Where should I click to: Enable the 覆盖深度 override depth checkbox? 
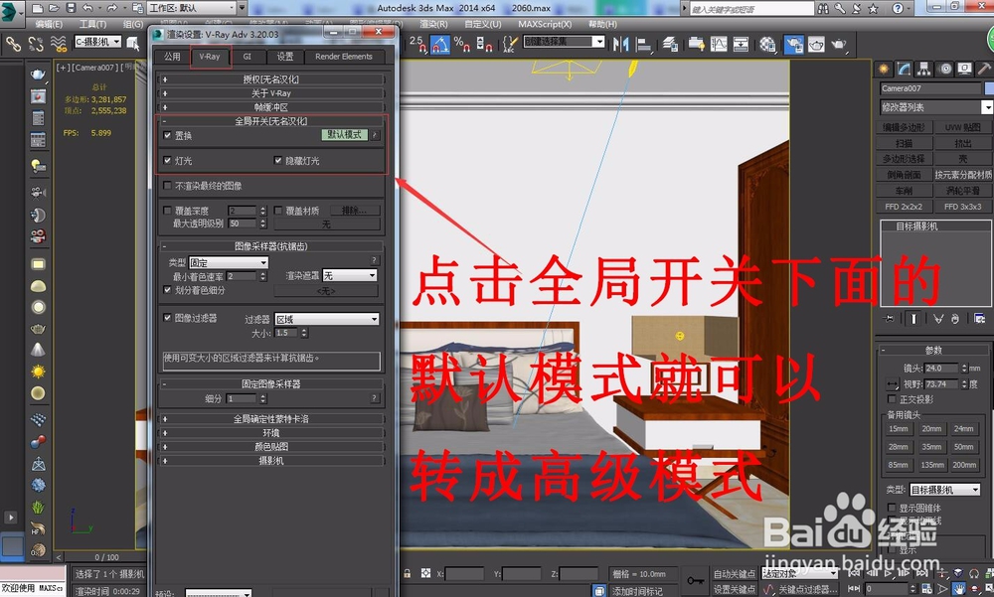[x=167, y=211]
